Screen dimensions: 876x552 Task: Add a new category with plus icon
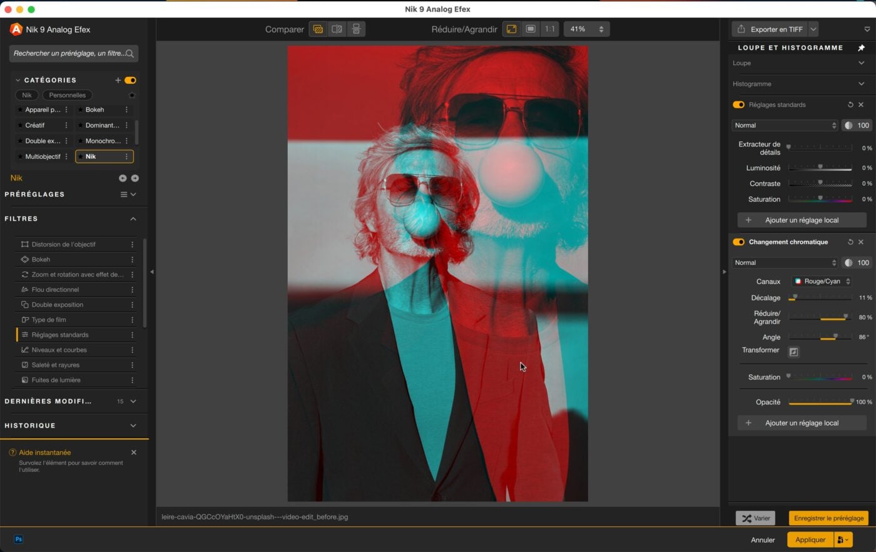click(x=118, y=80)
